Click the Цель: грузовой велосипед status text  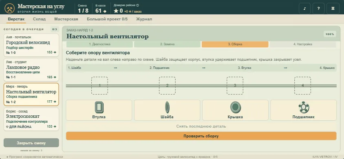(188, 157)
